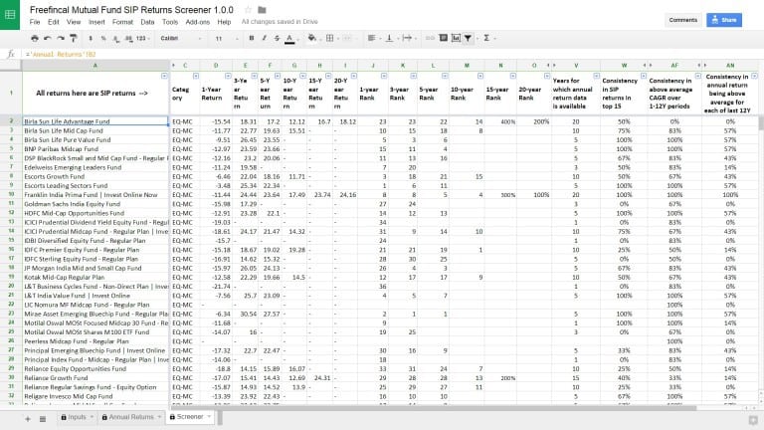Open the move-to-folder icon beside the title
The image size is (764, 430).
coord(262,10)
